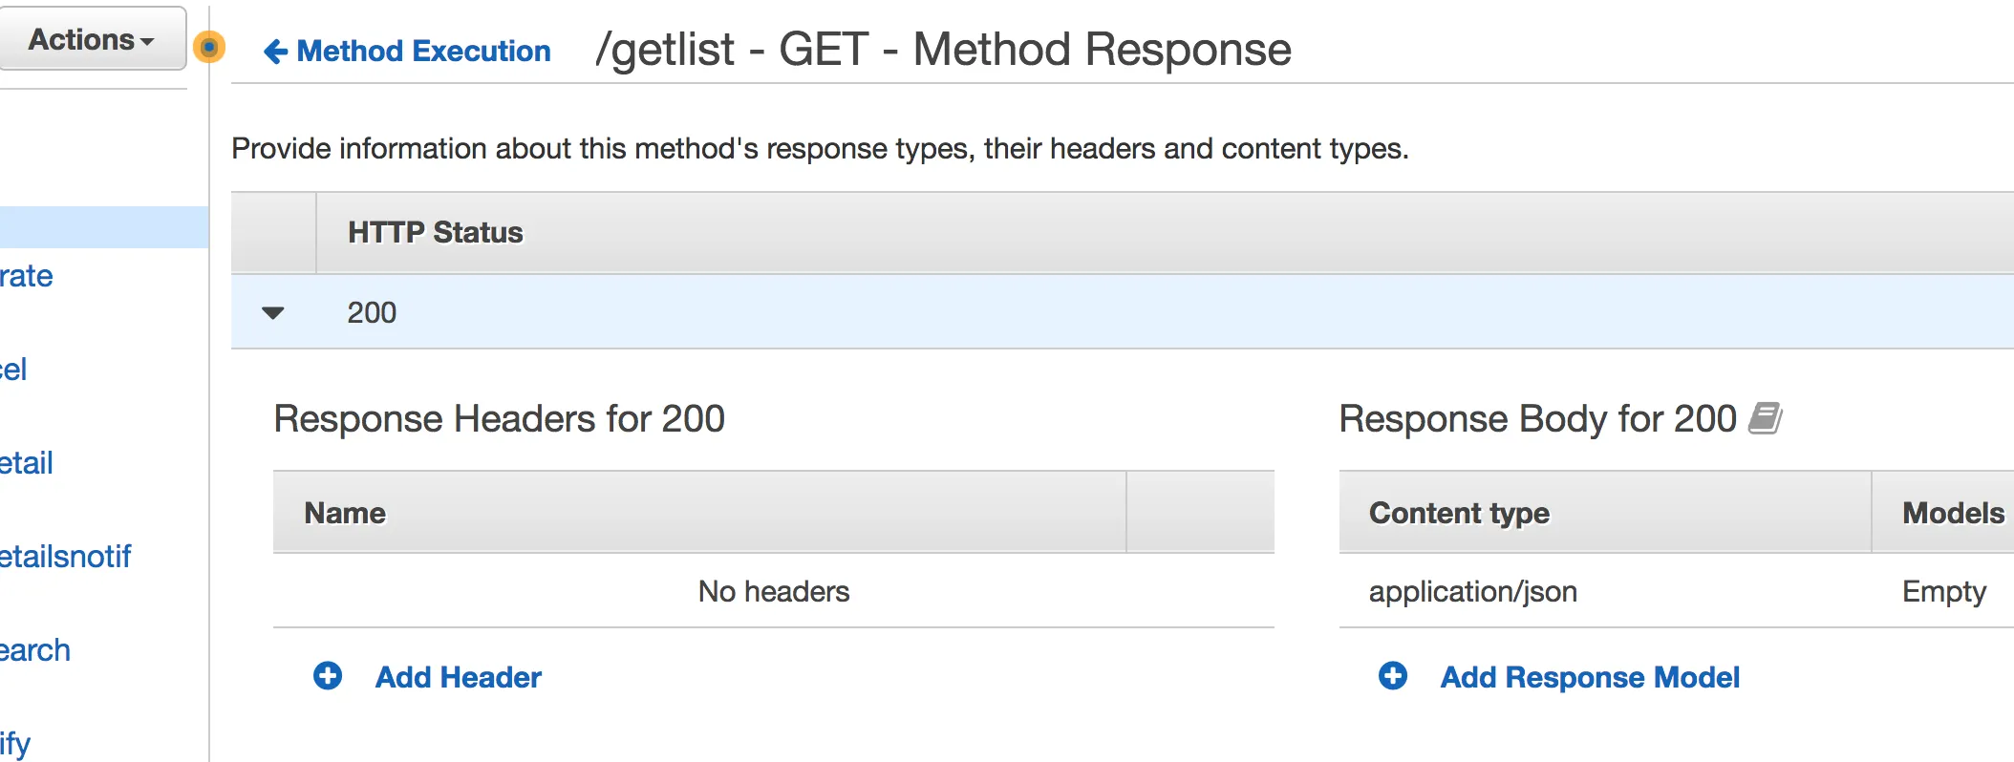Click the back arrow beside Method Execution
Screen dimensions: 2014x762
click(x=275, y=52)
